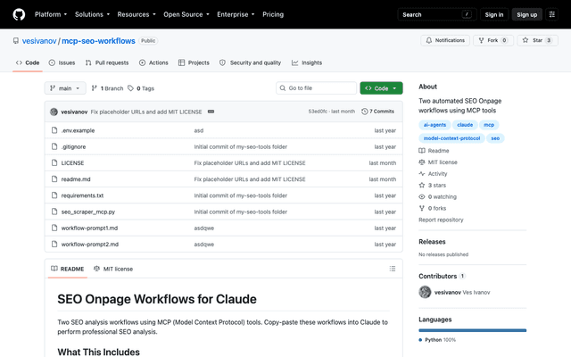Switch to the Insights tab
Image resolution: width=571 pixels, height=357 pixels.
click(x=307, y=62)
